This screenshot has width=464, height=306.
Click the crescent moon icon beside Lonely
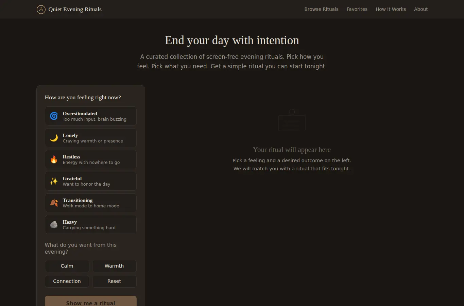54,138
